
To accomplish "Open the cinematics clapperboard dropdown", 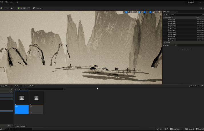I will [12, 8].
